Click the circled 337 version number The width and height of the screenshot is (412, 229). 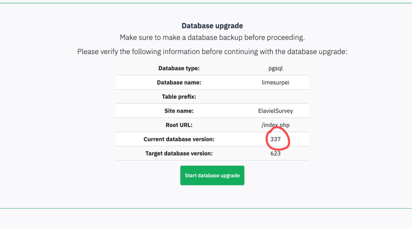[x=275, y=139]
